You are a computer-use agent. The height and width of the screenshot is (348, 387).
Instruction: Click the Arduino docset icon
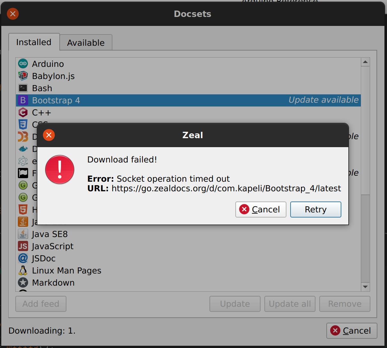tap(23, 63)
